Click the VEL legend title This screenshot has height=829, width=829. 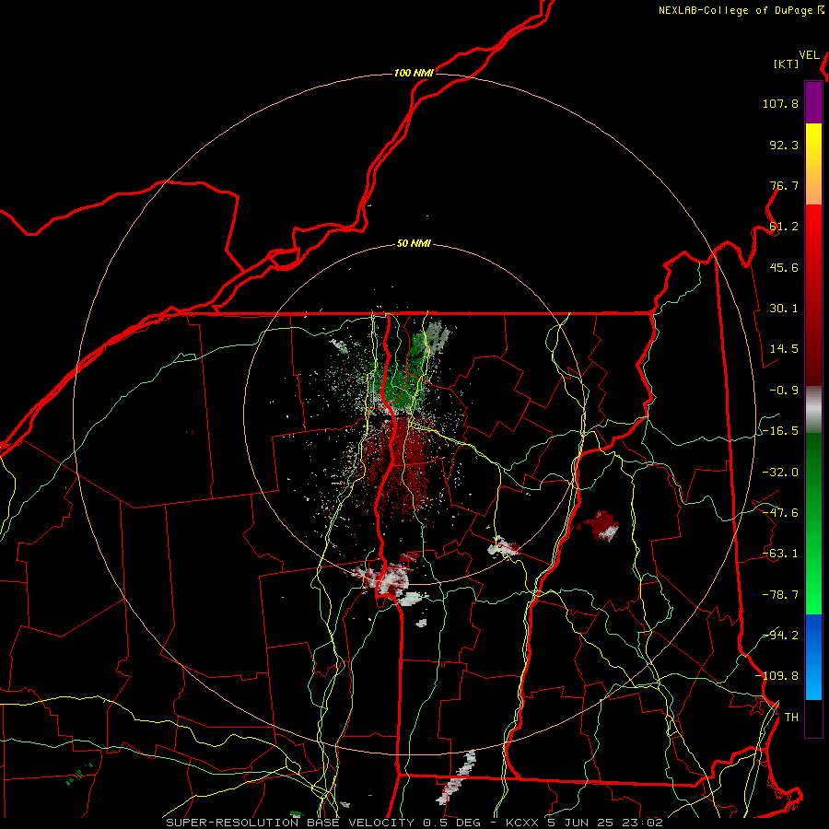point(809,55)
